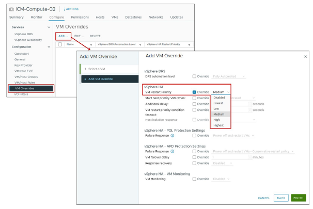This screenshot has height=209, width=313.
Task: Toggle the VM Restart Priority Medium dropdown
Action: click(221, 92)
